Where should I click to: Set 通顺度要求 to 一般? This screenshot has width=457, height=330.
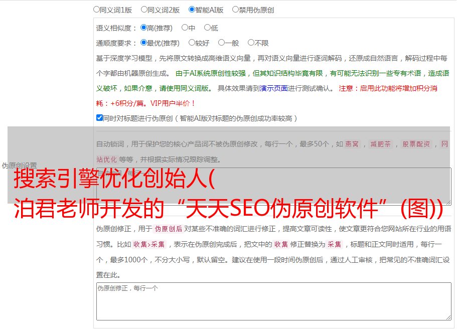[222, 43]
